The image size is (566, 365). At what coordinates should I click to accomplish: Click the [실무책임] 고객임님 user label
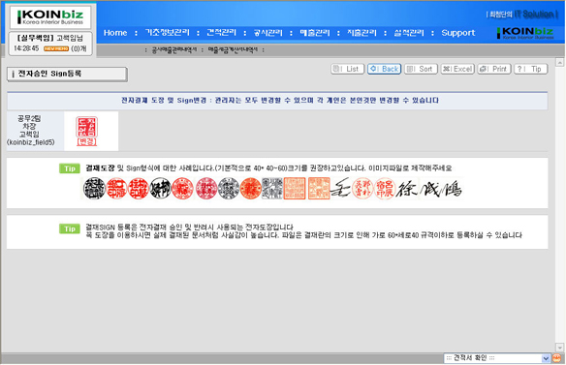(x=50, y=38)
